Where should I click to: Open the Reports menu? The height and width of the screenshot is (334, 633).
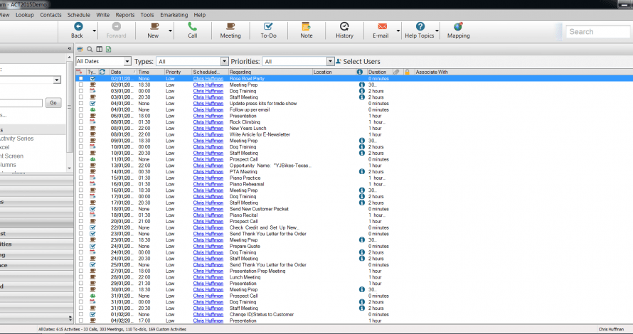tap(125, 15)
